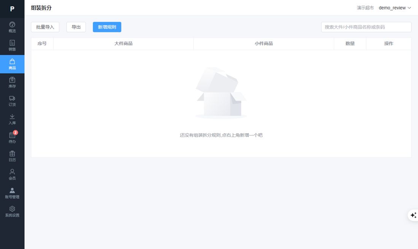Open the sparkle AI assistant floating button
The width and height of the screenshot is (418, 249).
413,215
